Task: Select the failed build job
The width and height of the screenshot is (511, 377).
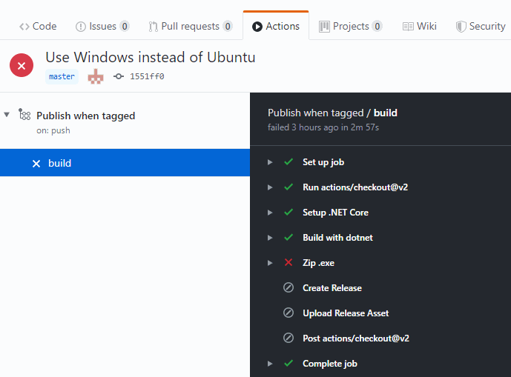Action: pos(125,163)
